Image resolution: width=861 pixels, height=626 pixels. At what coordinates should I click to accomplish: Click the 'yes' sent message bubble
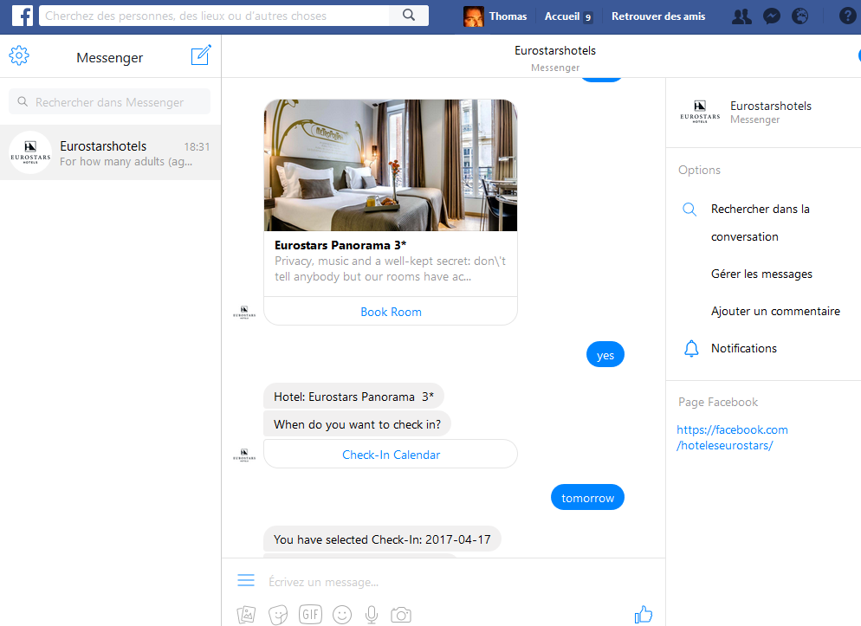coord(605,355)
